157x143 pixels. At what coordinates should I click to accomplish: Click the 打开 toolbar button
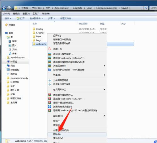click(21, 19)
